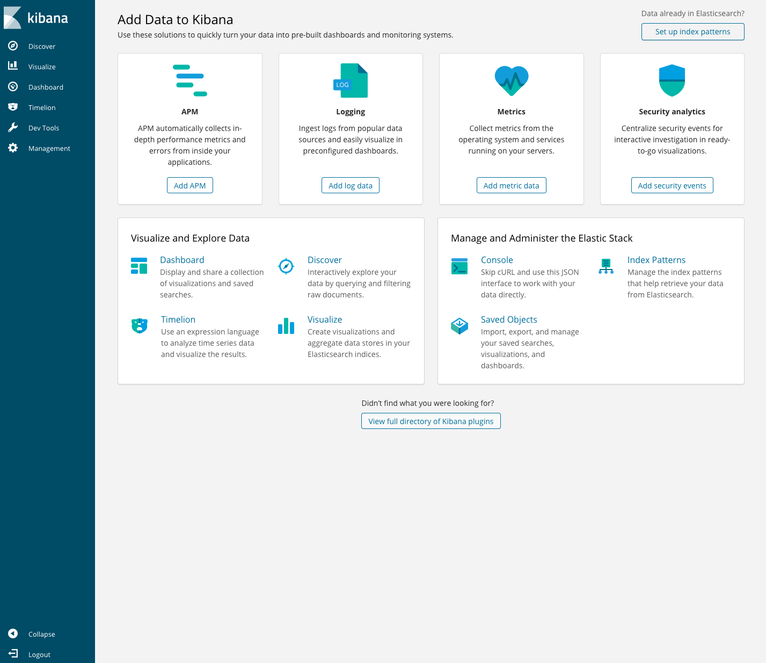Open the Timelion link under Visualize and Explore Data
766x663 pixels.
[x=178, y=319]
